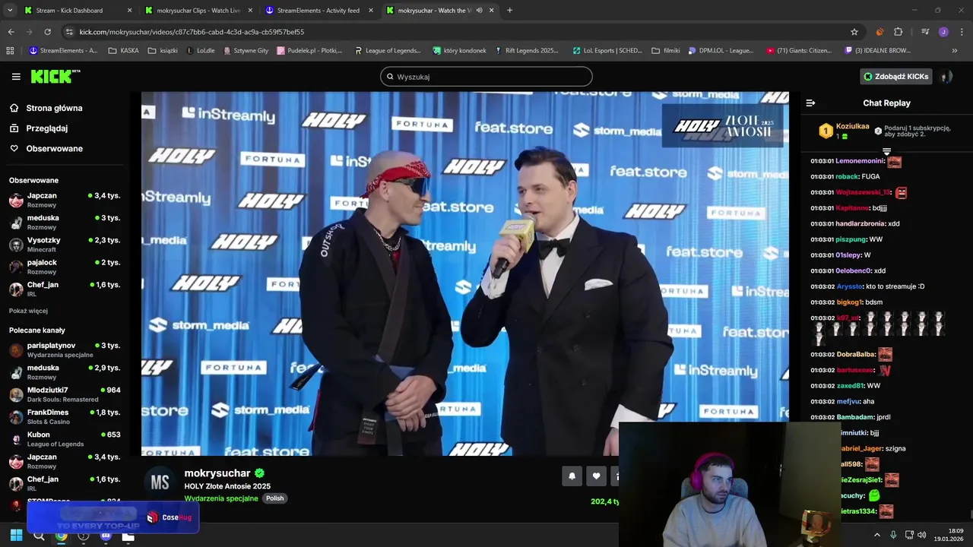Show hidden system tray icons
973x547 pixels.
tap(876, 535)
